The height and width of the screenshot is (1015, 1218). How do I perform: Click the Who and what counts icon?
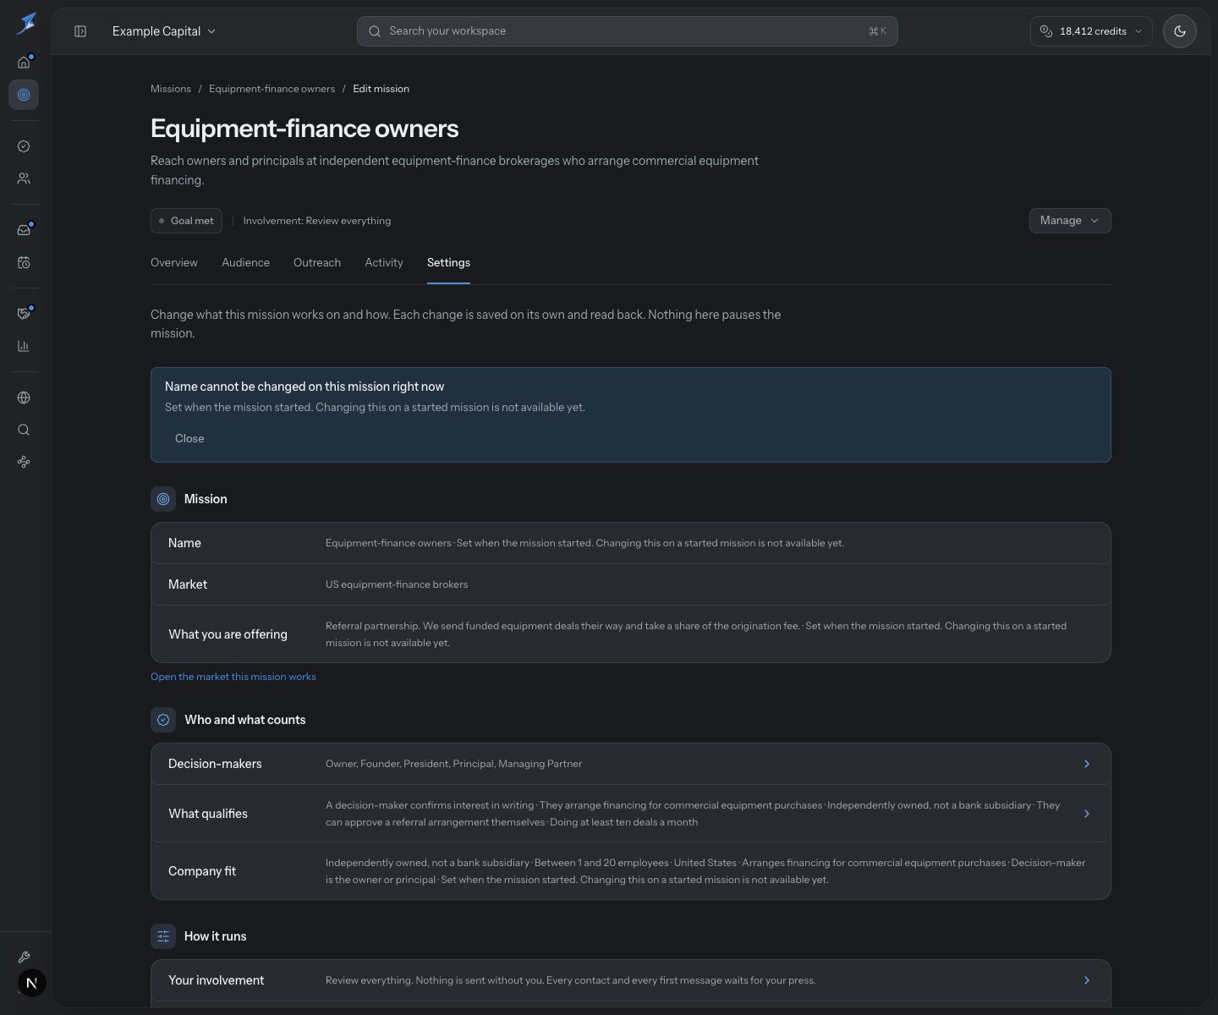[163, 720]
